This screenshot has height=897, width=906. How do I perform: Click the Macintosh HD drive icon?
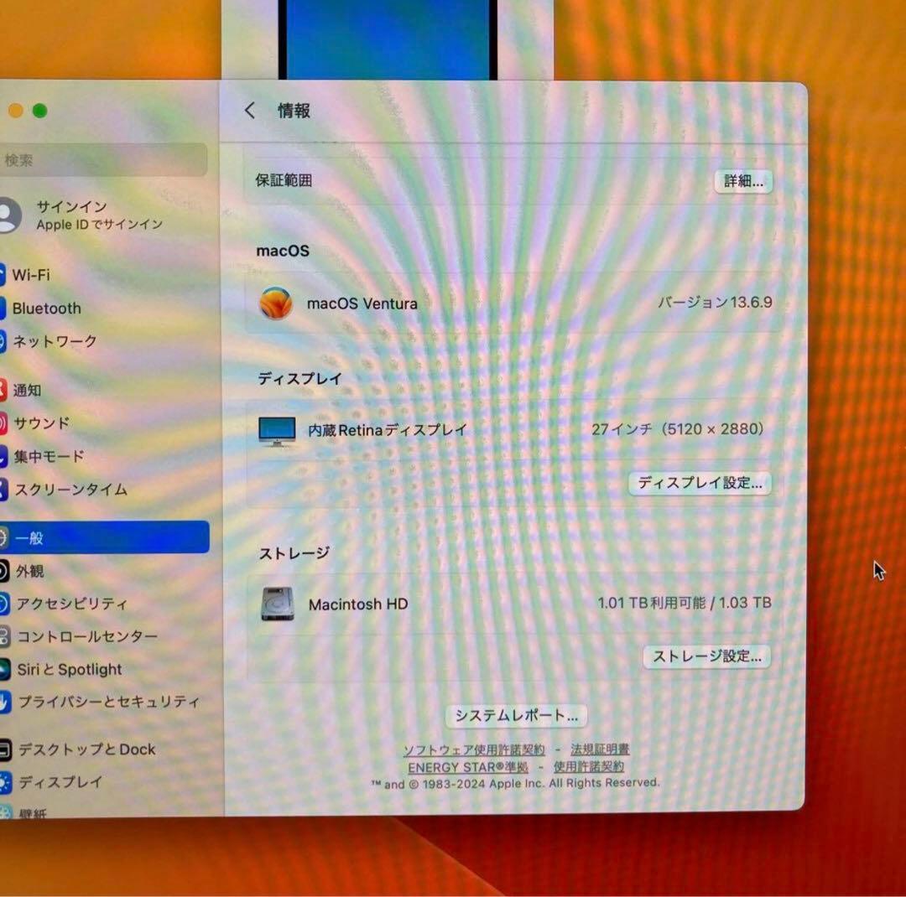[280, 603]
